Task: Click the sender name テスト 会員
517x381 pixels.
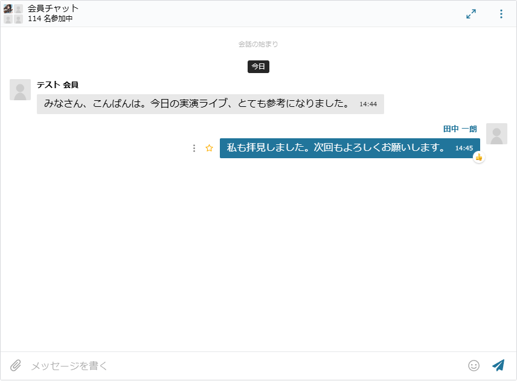Action: tap(57, 85)
